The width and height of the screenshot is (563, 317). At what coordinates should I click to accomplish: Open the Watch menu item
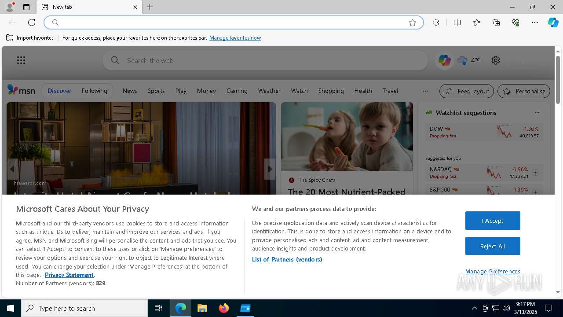pos(299,91)
